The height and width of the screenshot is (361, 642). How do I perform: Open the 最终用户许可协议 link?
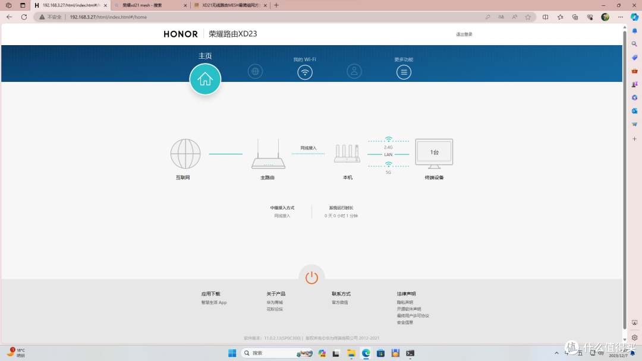(413, 316)
